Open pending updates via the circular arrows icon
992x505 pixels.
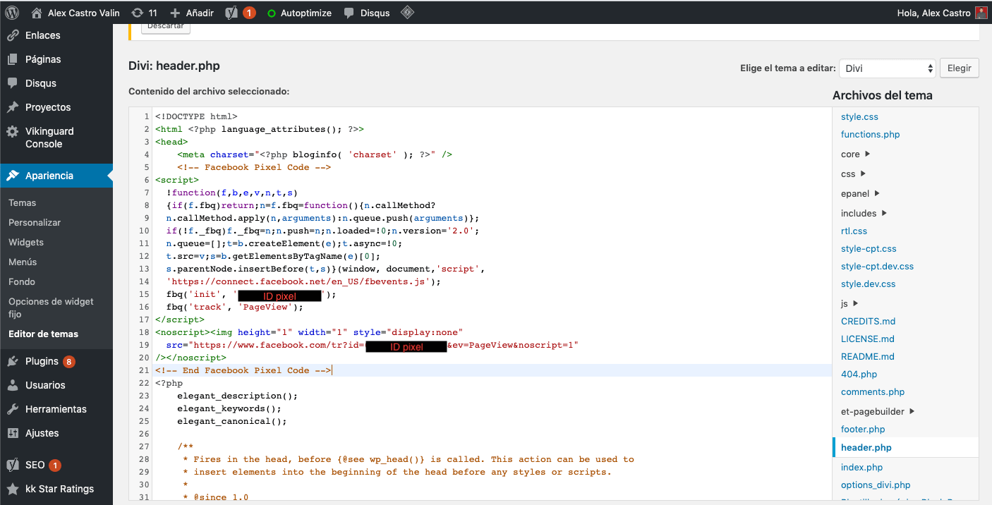[138, 12]
